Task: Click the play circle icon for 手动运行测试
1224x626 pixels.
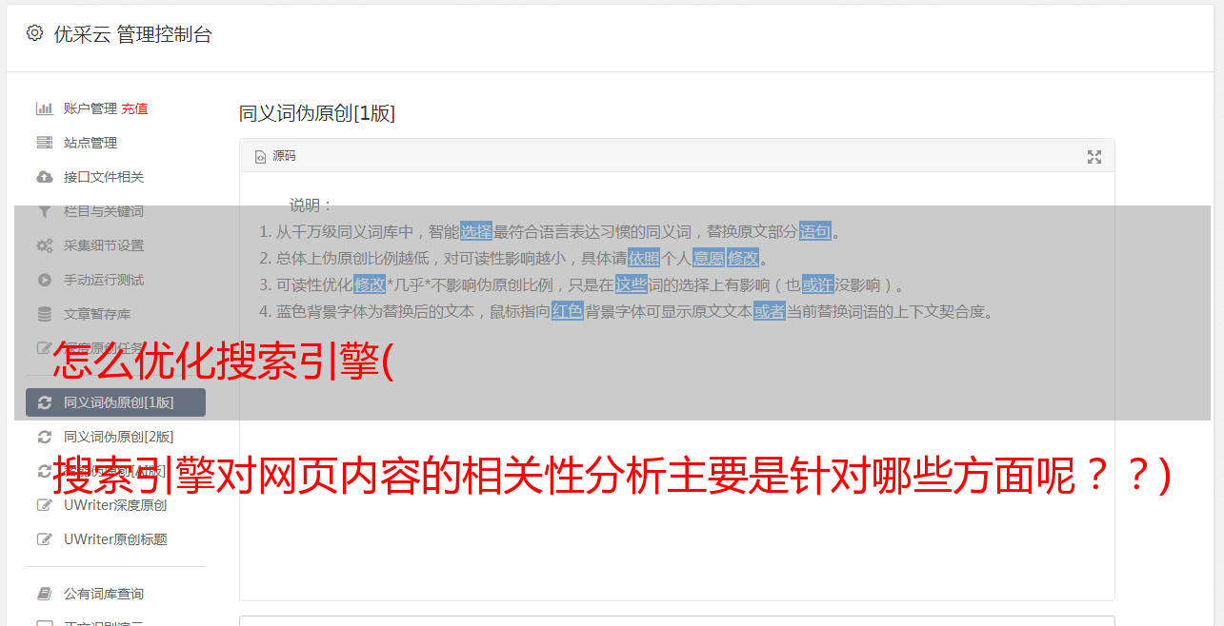Action: point(44,280)
